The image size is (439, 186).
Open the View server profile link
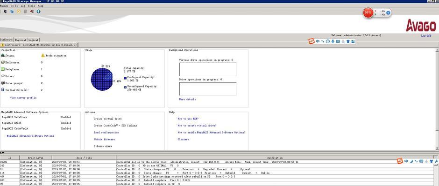coord(23,98)
